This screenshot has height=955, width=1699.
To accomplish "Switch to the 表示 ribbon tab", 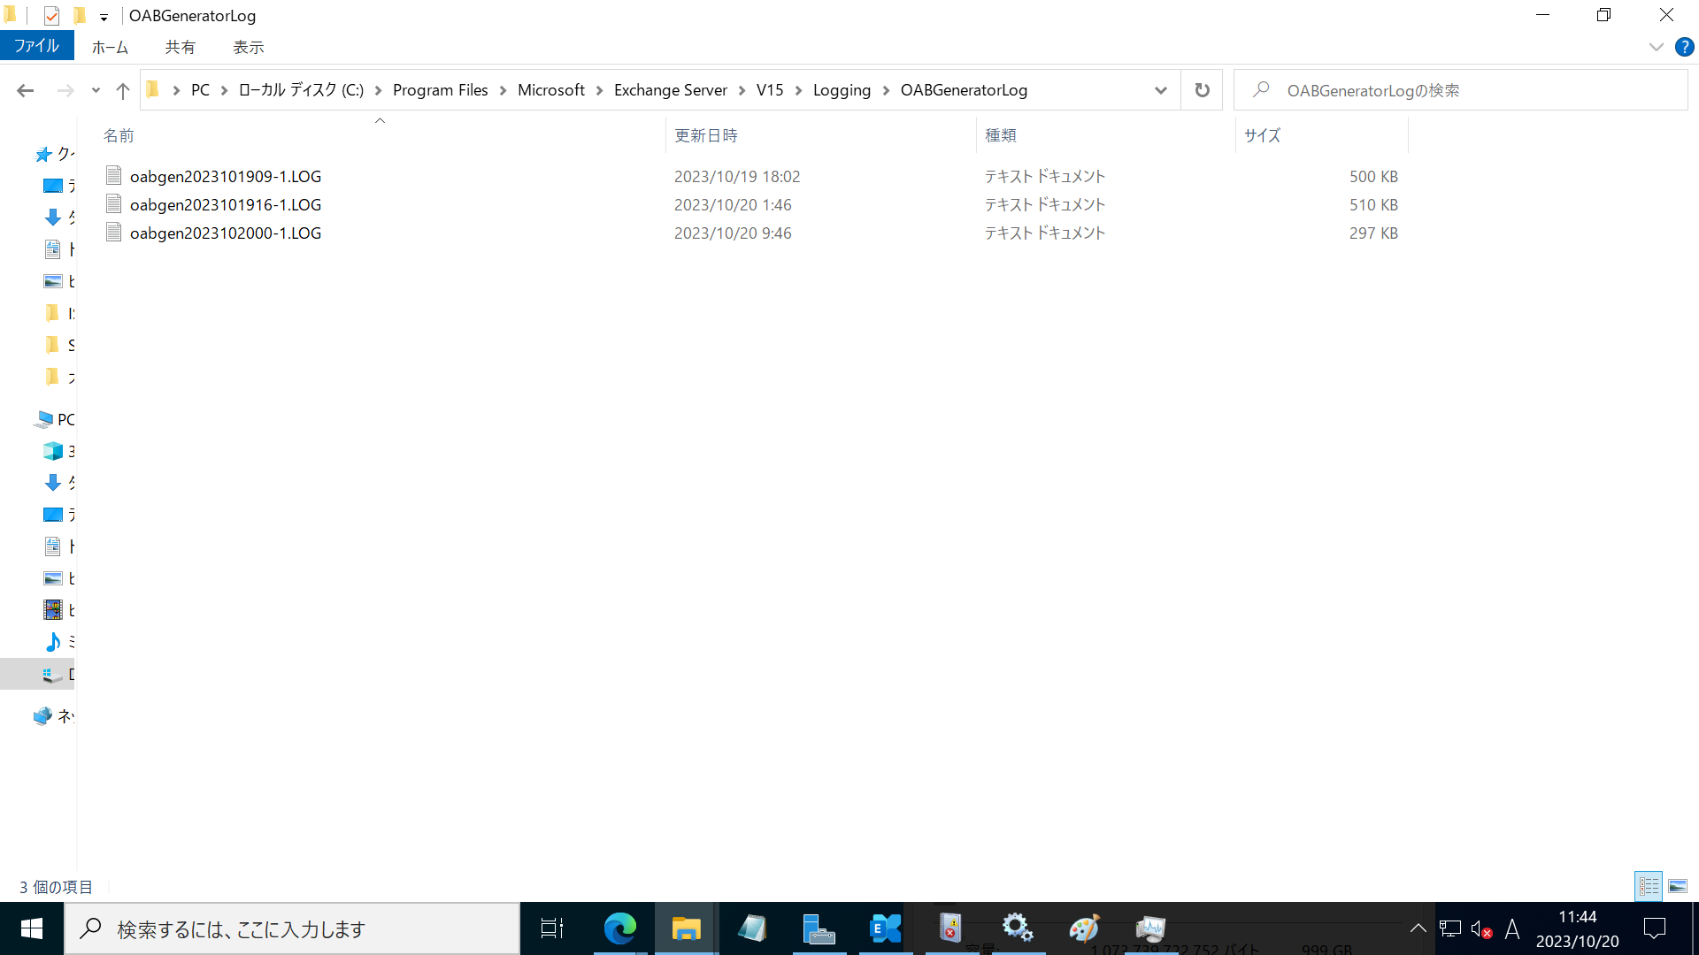I will (249, 47).
